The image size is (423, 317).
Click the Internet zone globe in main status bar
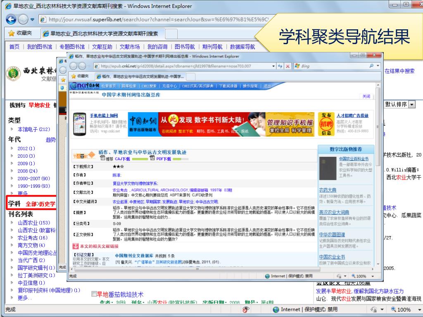pyautogui.click(x=276, y=310)
